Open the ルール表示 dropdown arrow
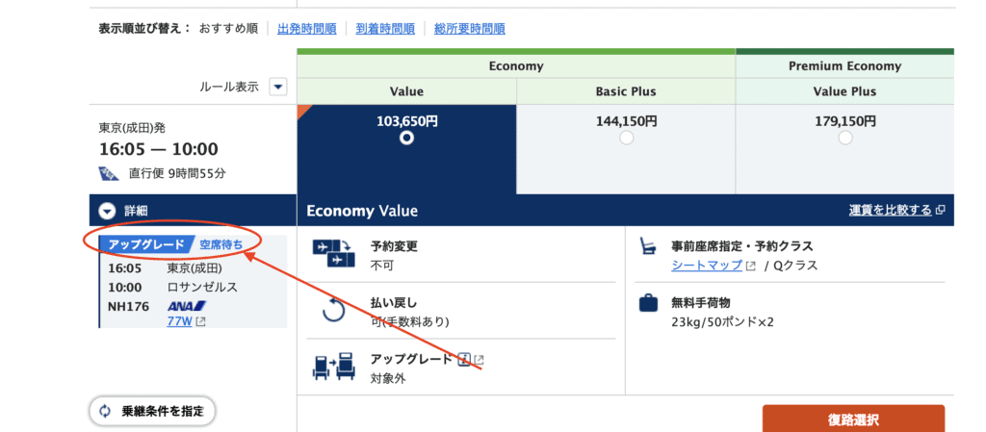Screen dimensions: 986x432 tap(277, 87)
